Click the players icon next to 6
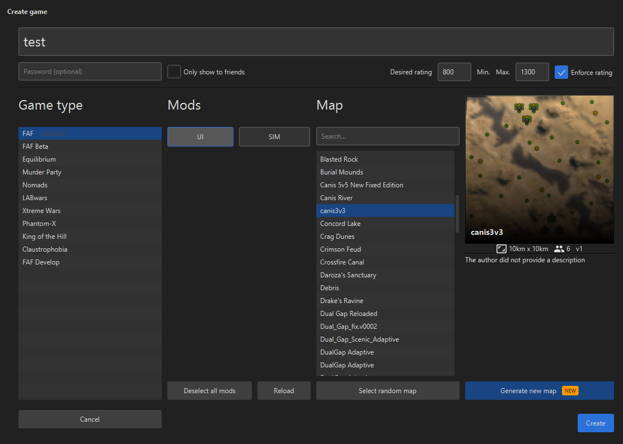The image size is (623, 444). [559, 249]
